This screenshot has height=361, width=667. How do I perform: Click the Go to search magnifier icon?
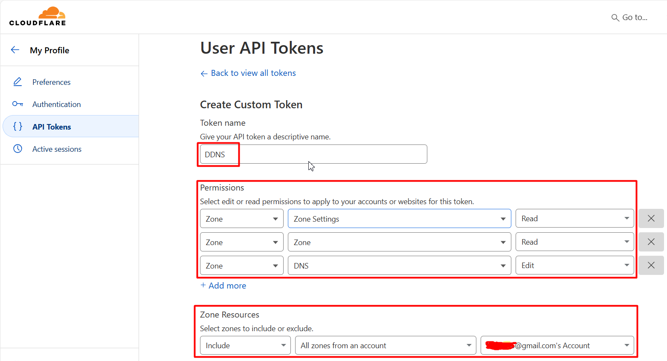pyautogui.click(x=615, y=17)
